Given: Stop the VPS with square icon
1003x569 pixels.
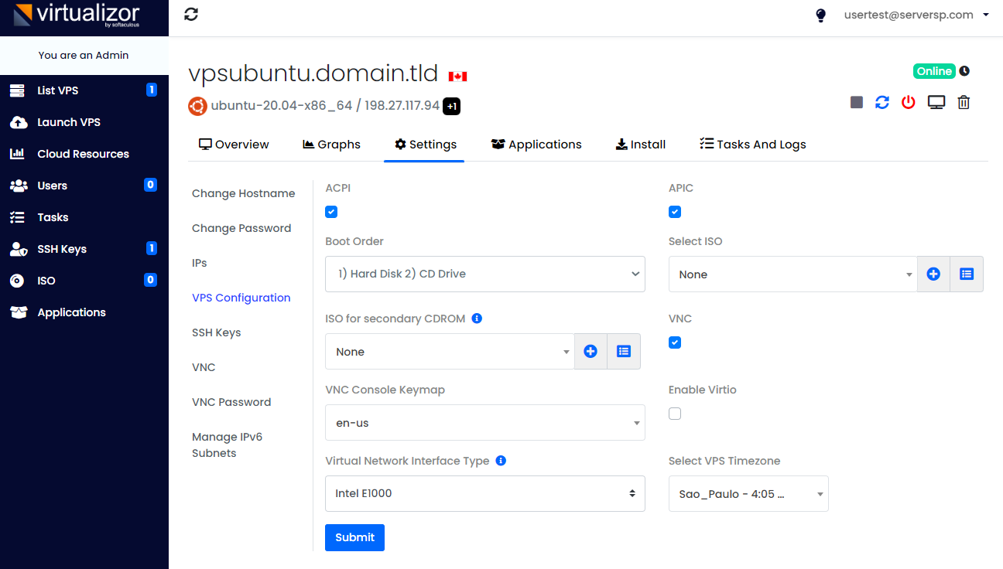Looking at the screenshot, I should [856, 102].
